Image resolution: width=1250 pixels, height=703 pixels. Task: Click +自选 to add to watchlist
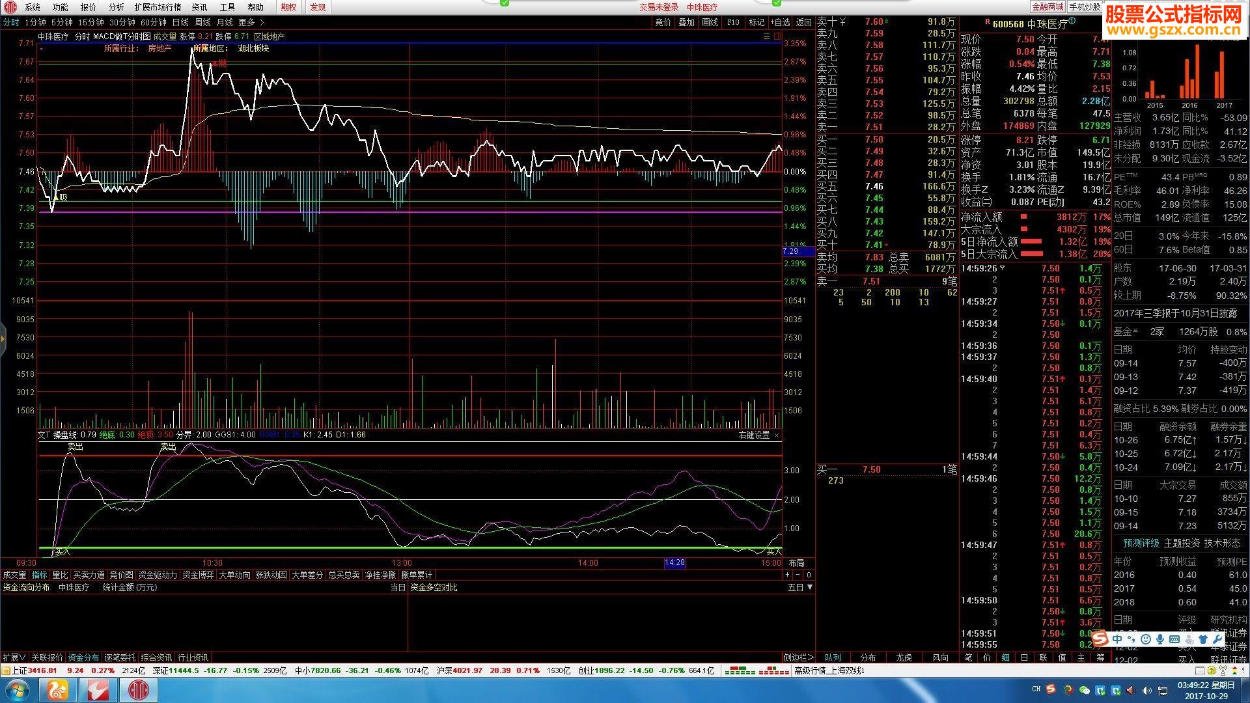point(780,22)
